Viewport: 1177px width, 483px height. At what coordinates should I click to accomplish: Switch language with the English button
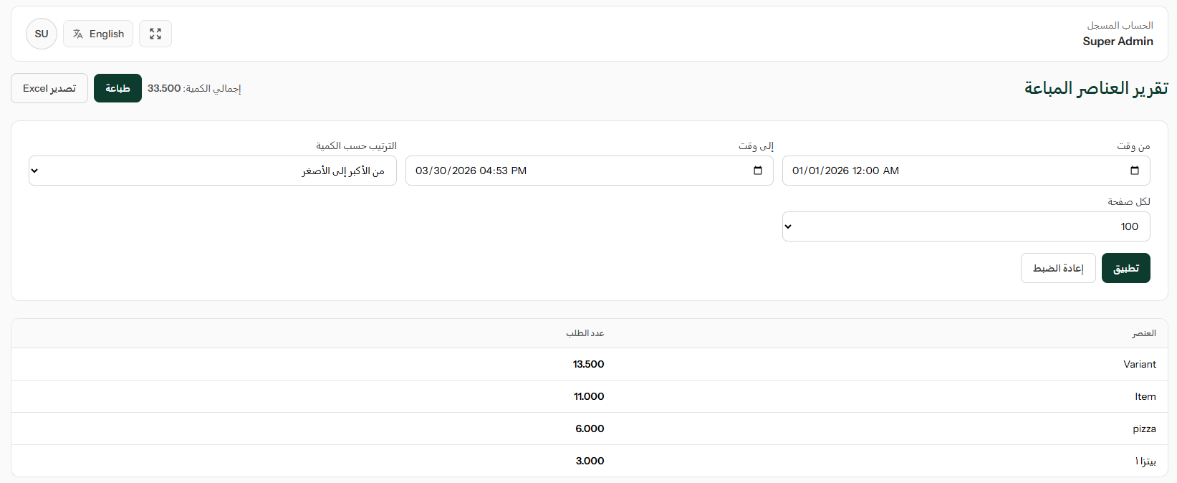coord(98,34)
